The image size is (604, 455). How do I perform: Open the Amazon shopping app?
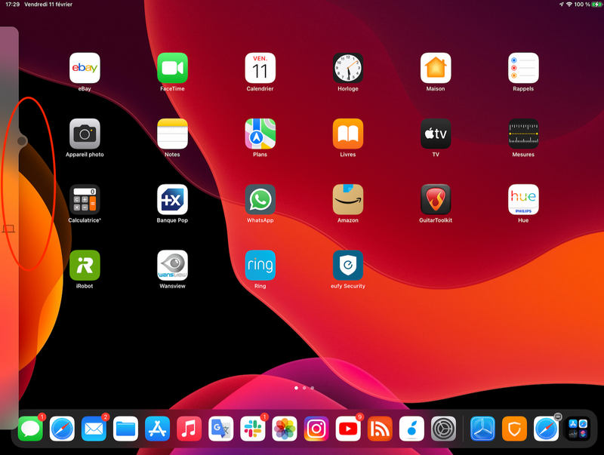(348, 199)
